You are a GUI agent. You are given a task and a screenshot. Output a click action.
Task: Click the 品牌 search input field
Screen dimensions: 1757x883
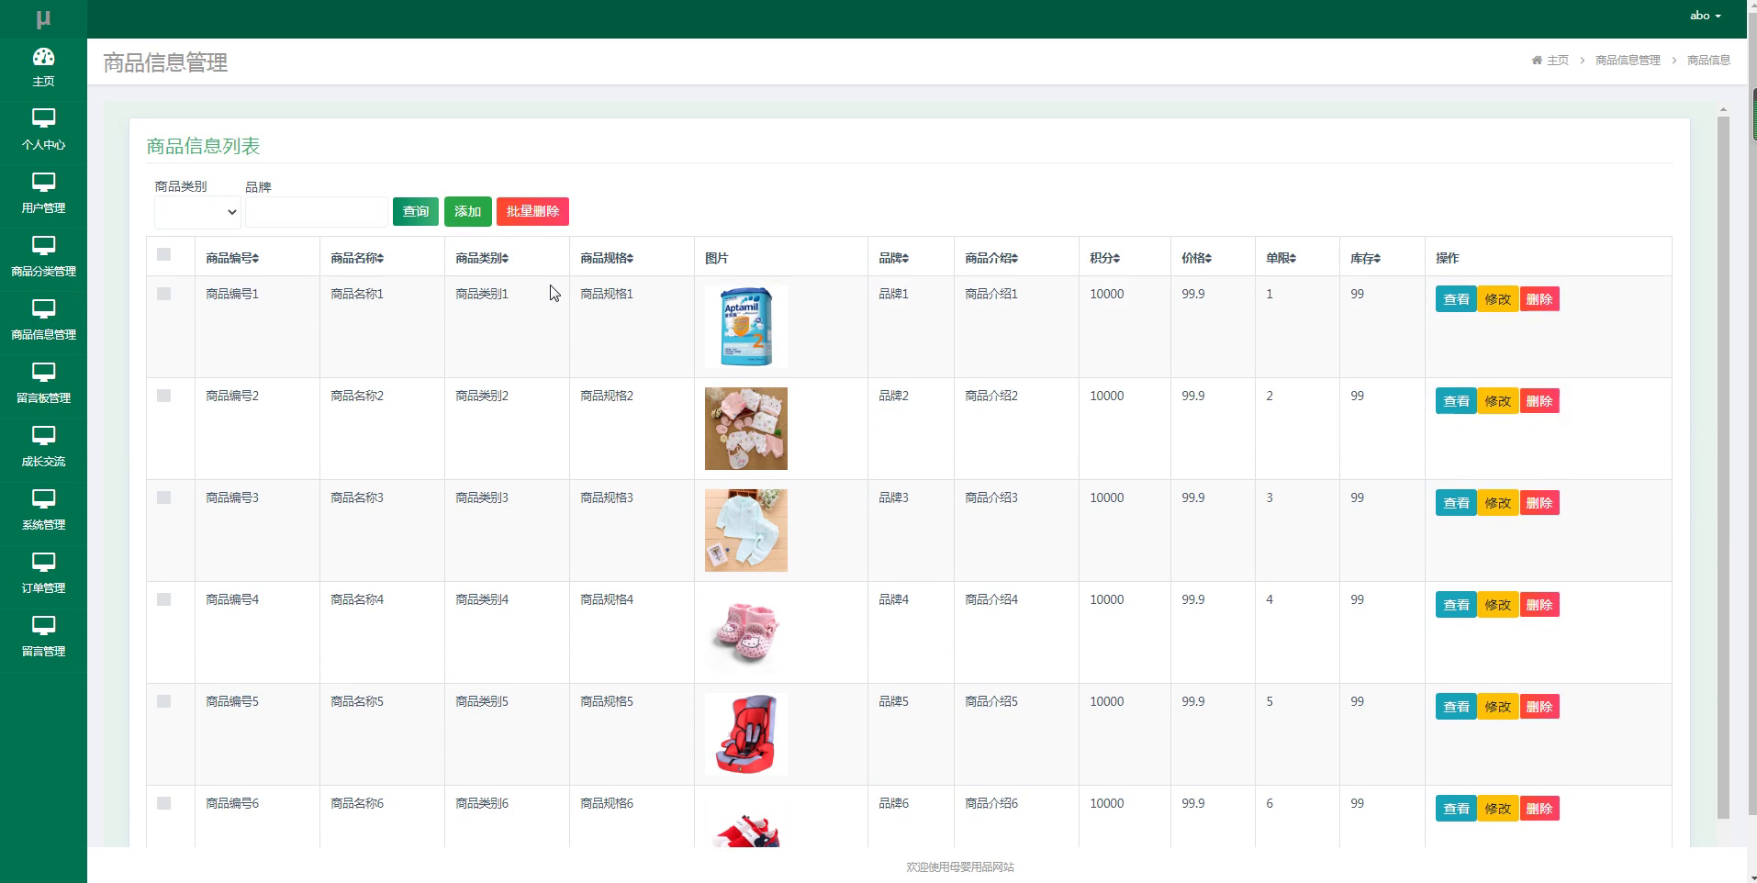[317, 212]
